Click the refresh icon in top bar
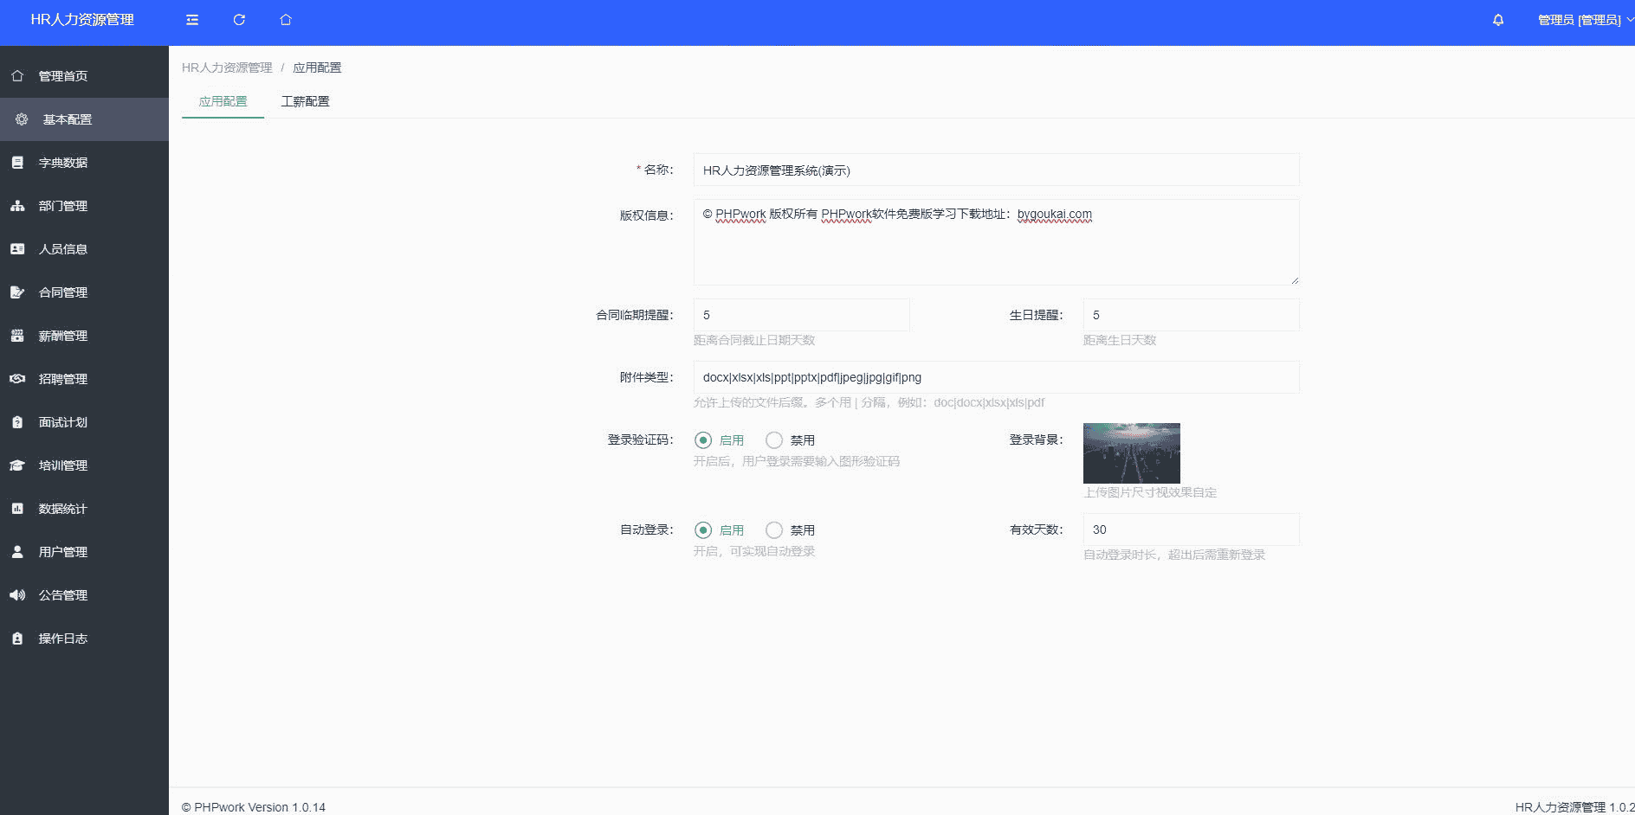This screenshot has height=815, width=1635. 239,20
